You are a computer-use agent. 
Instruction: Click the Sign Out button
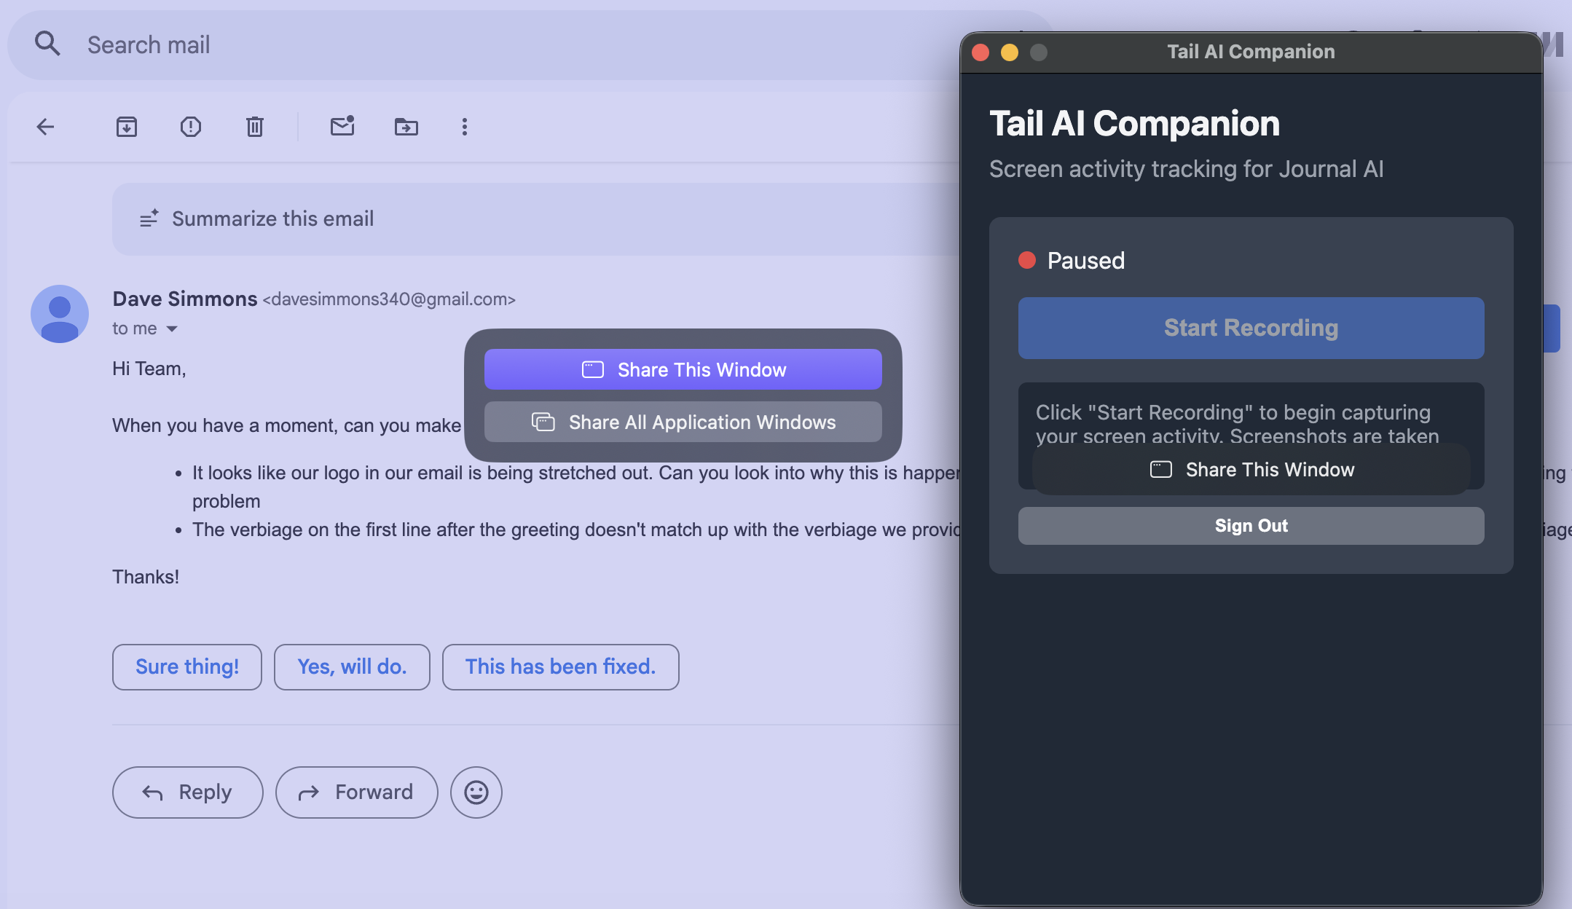click(1251, 526)
